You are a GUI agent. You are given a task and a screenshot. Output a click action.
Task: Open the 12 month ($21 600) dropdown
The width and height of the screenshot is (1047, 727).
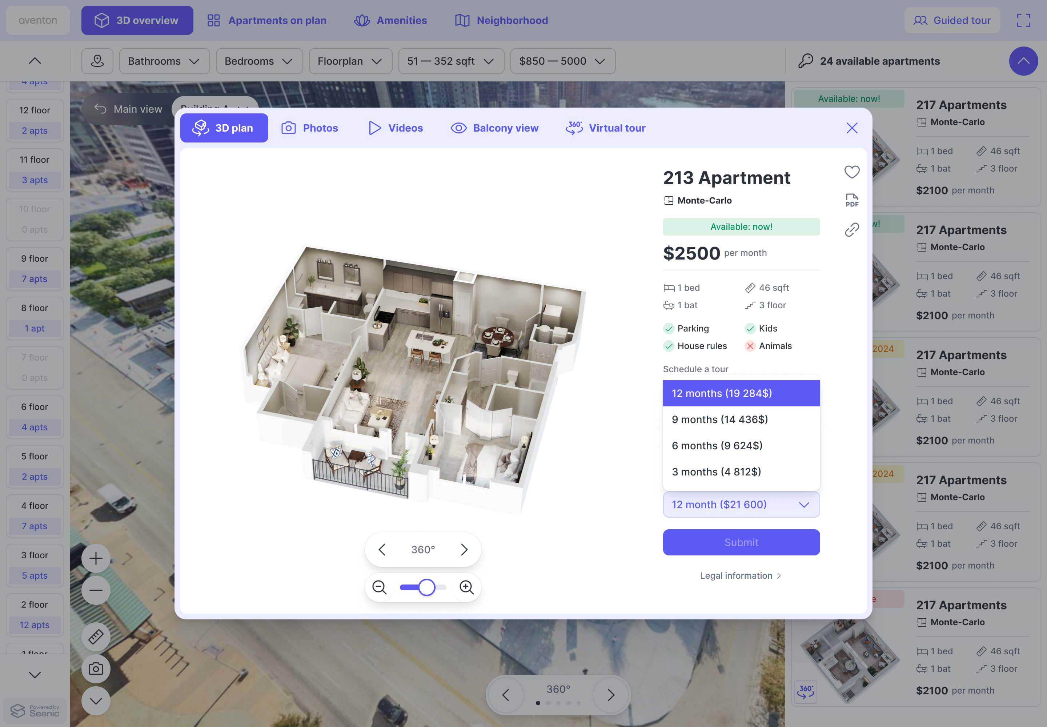[741, 504]
